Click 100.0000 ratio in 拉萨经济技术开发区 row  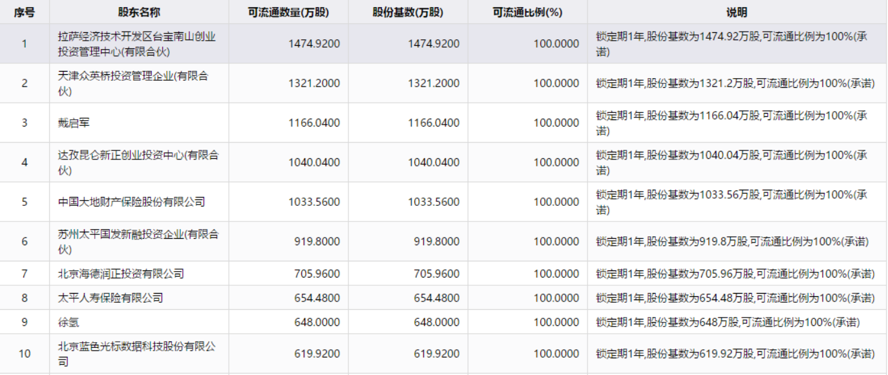[556, 44]
